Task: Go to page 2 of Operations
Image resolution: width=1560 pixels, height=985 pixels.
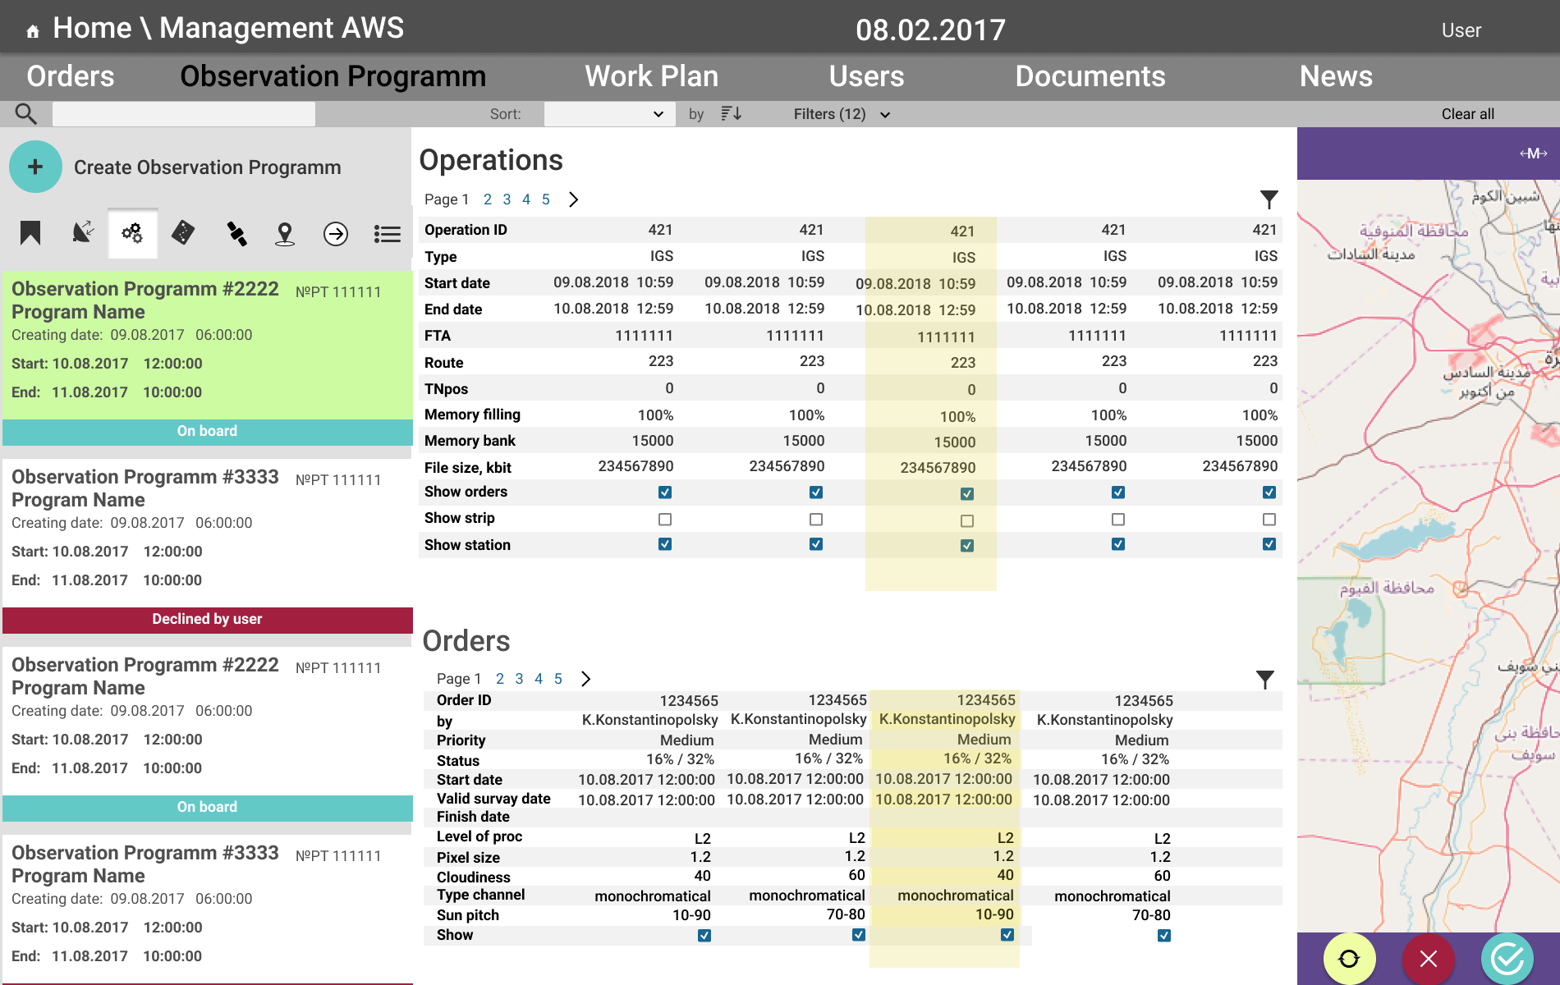Action: click(488, 199)
